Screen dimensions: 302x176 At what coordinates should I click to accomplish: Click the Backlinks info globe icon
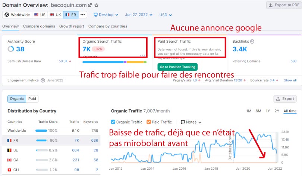click(x=252, y=41)
